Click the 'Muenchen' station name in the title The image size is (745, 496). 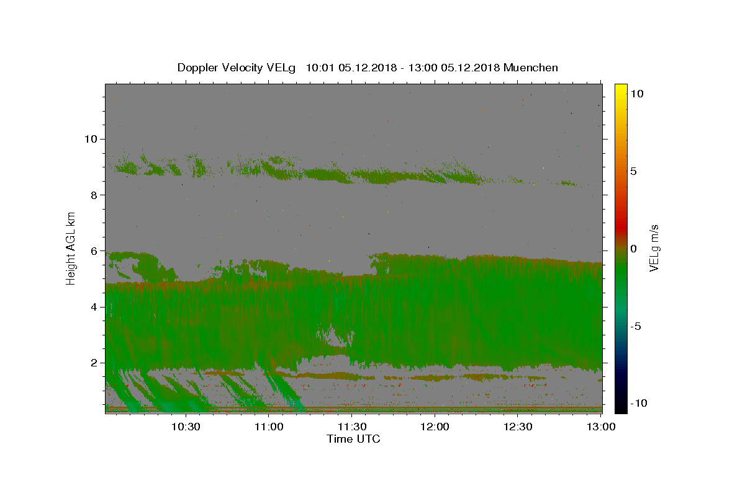[x=531, y=68]
